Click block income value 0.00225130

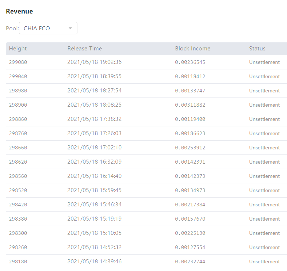pyautogui.click(x=190, y=233)
